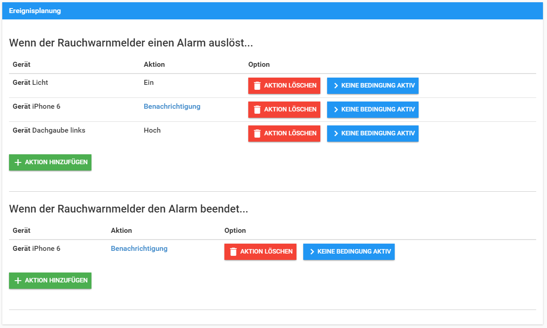Click the trash icon in the Licht row
547x328 pixels.
point(257,86)
